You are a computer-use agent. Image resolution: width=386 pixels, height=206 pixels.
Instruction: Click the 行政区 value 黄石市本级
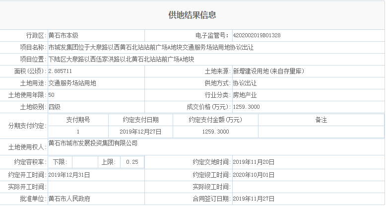point(63,36)
